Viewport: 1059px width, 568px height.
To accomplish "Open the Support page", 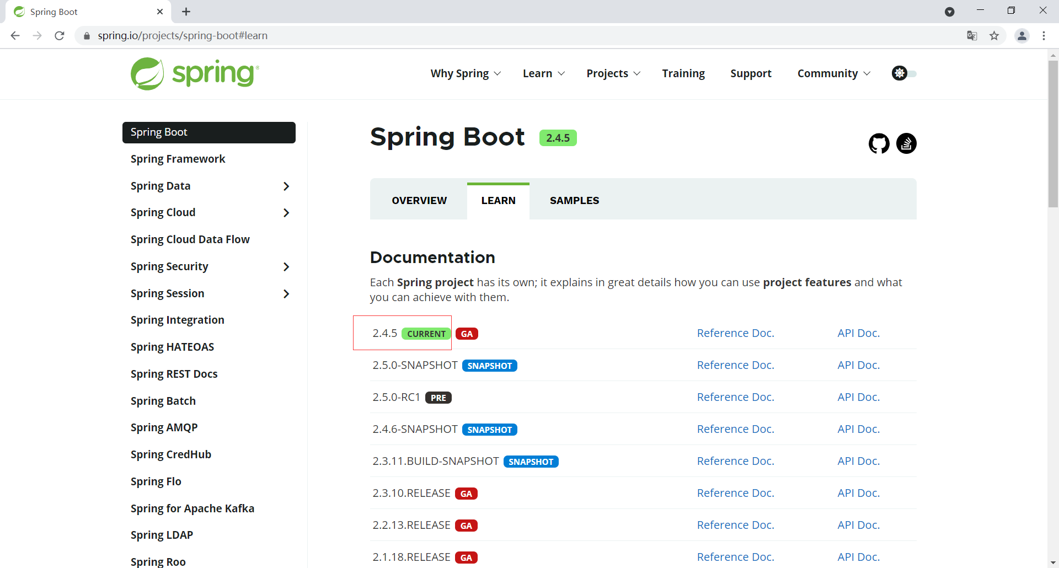I will coord(751,73).
